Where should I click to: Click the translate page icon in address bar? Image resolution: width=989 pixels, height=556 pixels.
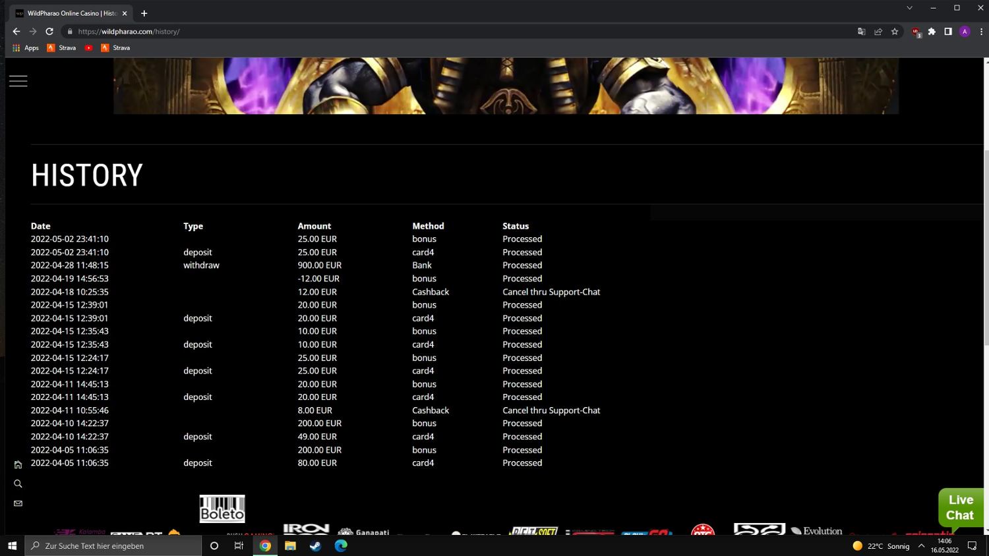click(x=861, y=32)
